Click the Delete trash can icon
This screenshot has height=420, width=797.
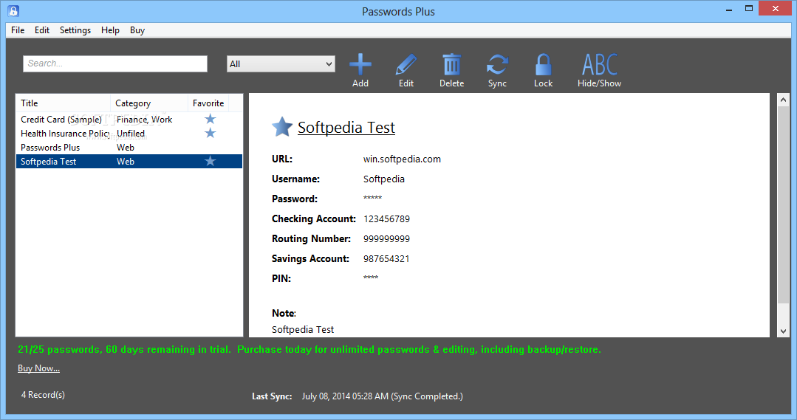pyautogui.click(x=451, y=65)
